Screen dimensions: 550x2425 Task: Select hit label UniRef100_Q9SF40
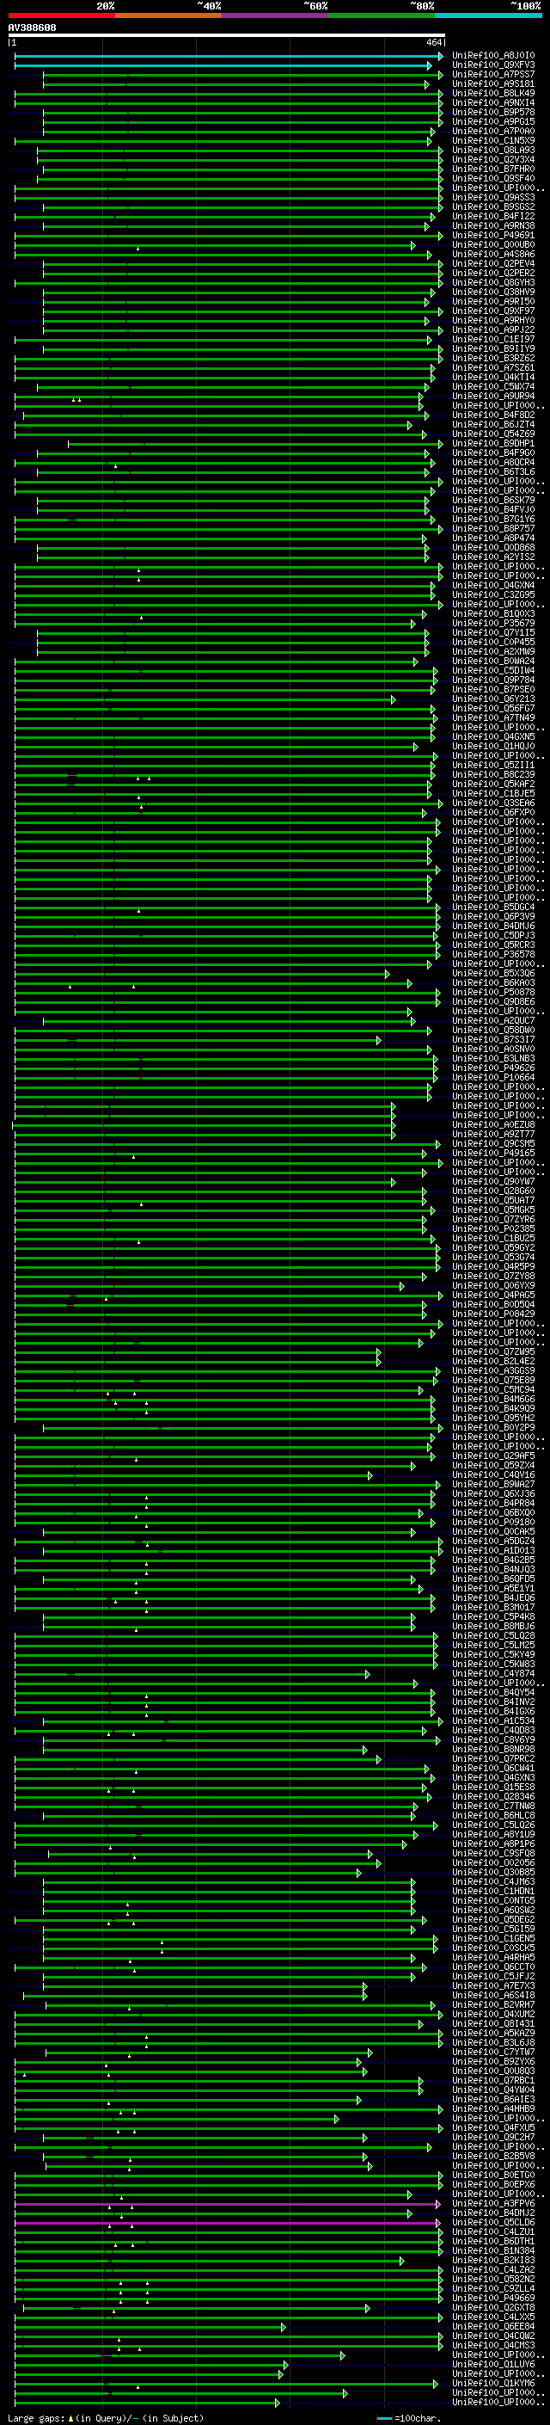click(493, 179)
